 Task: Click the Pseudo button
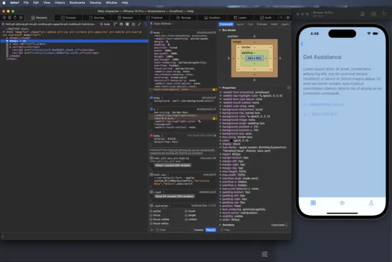tap(210, 229)
